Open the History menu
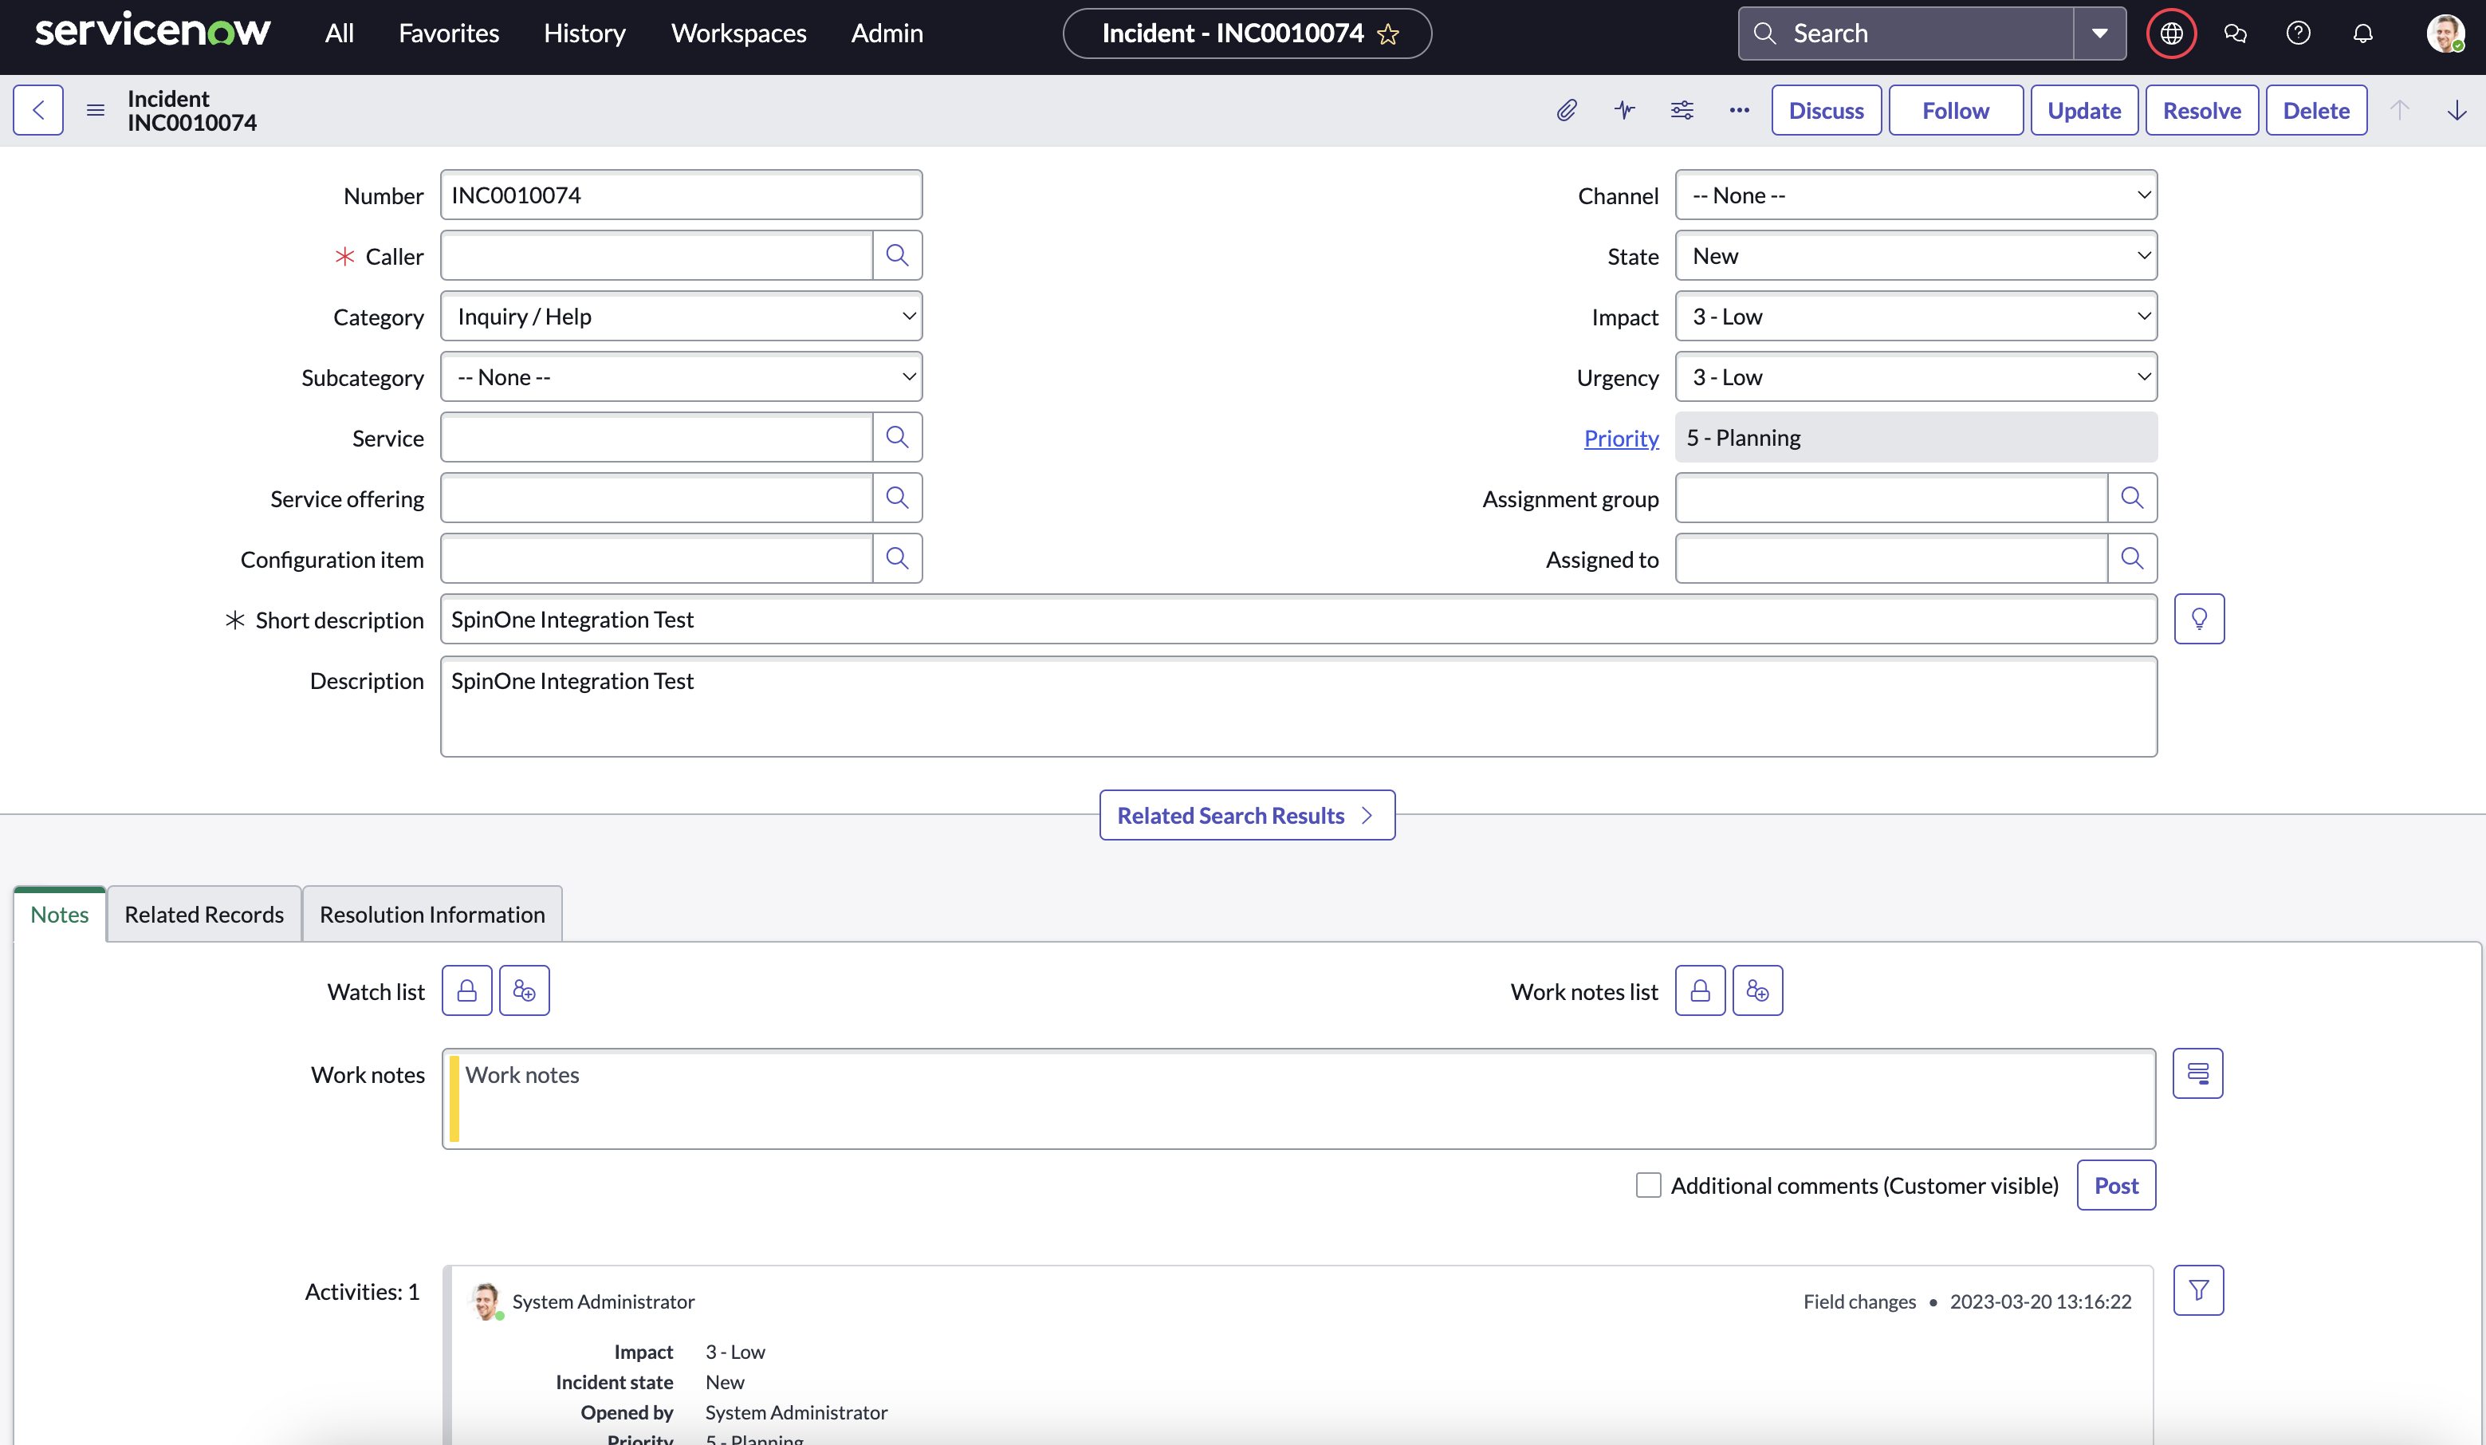Viewport: 2486px width, 1445px height. pos(585,33)
